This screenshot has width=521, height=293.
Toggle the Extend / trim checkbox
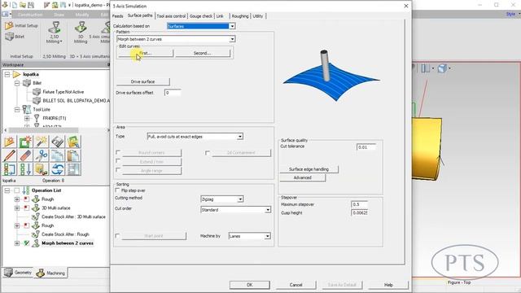coord(118,161)
